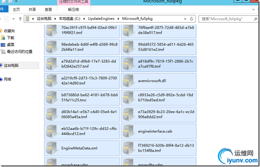
Task: Click the file icon of 70ac391f-c97f-bd94 tmf
Action: tap(51, 31)
